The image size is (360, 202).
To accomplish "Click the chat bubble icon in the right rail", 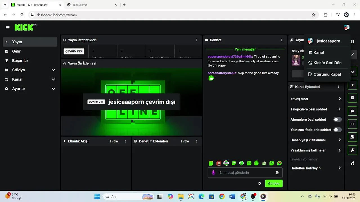I will pyautogui.click(x=353, y=111).
